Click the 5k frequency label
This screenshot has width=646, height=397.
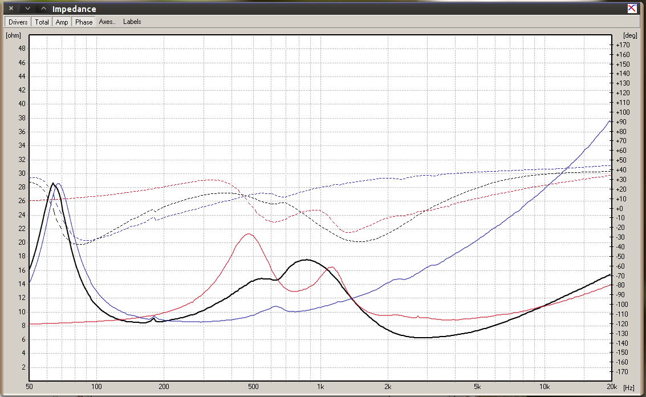(477, 387)
